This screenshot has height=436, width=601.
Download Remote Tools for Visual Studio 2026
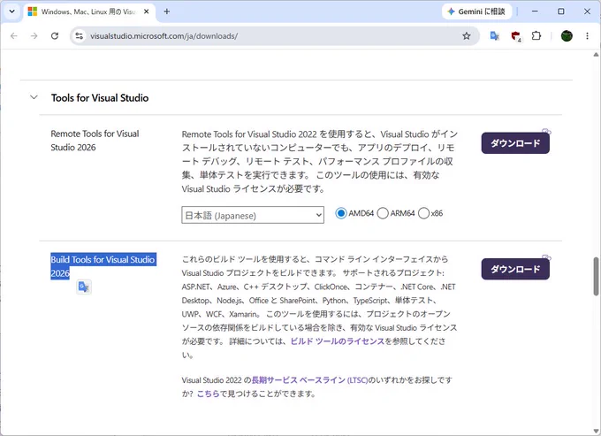515,143
